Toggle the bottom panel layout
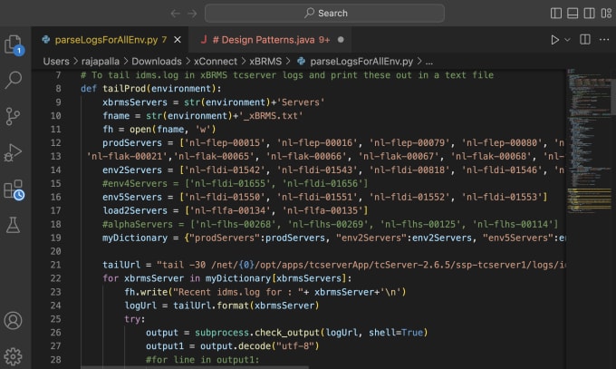Viewport: 616px width, 369px height. pyautogui.click(x=573, y=14)
